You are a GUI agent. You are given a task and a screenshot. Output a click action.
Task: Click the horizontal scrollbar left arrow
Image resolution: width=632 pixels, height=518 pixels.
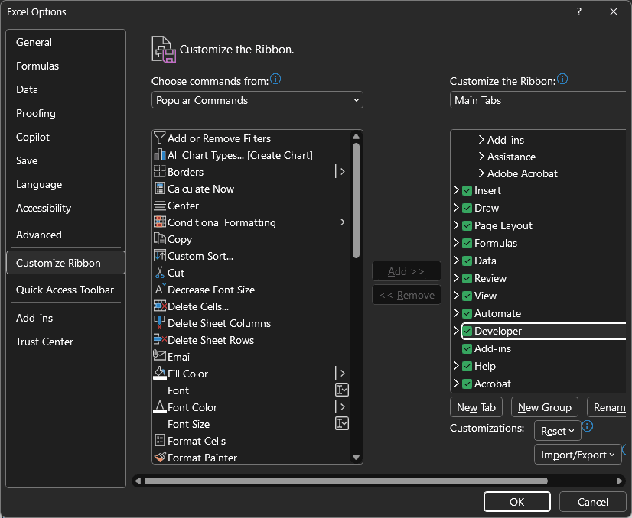pyautogui.click(x=138, y=481)
